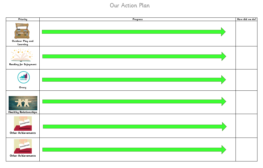Click the Voice 21 circular logo
Screen dimensions: 263x168
coord(24,77)
